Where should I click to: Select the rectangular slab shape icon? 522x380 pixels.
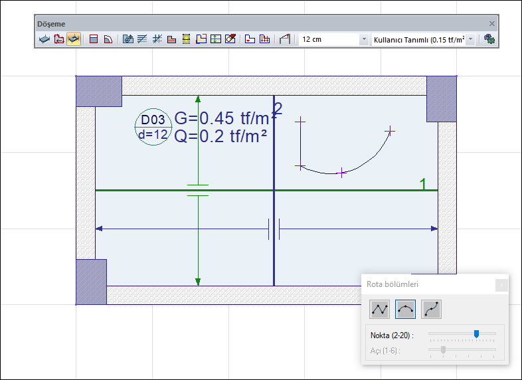pyautogui.click(x=94, y=40)
